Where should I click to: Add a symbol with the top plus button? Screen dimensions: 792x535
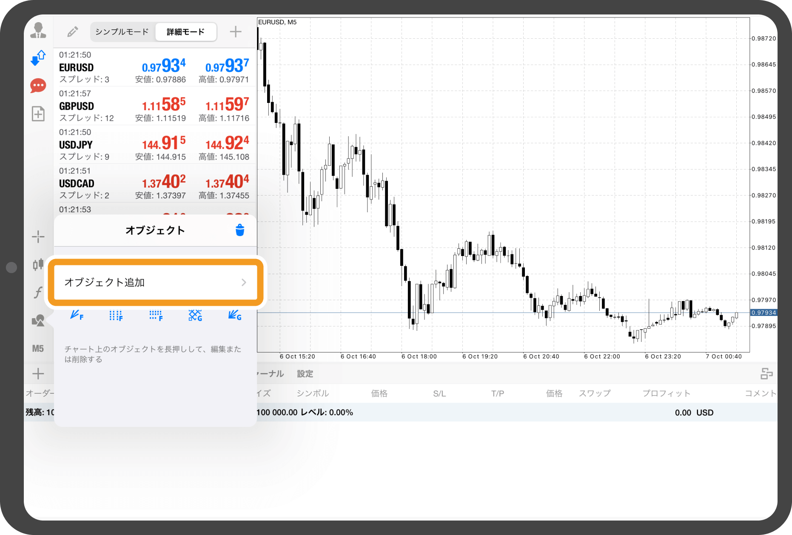pos(236,32)
